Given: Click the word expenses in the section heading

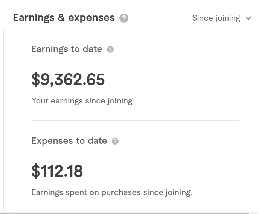Looking at the screenshot, I should 92,18.
